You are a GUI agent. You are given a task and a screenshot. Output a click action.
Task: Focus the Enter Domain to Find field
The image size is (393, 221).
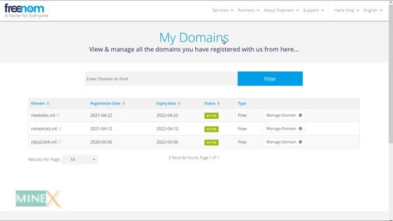click(x=161, y=79)
